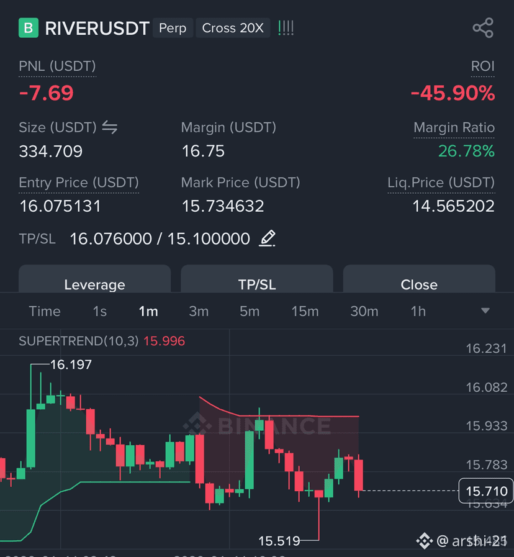This screenshot has width=514, height=557.
Task: Tap the 16.082 price axis label
Action: tap(486, 387)
